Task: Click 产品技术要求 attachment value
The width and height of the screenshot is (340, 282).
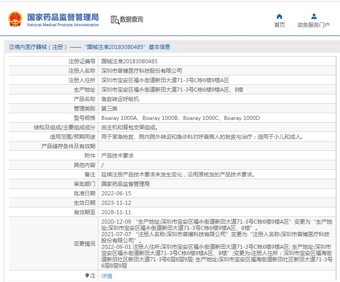Action: click(117, 156)
